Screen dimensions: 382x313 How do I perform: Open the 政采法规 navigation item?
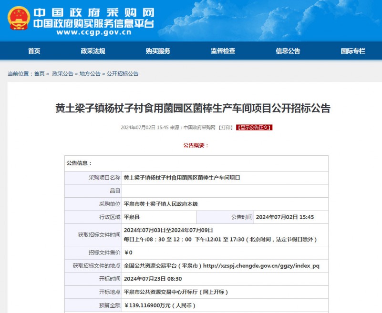93,51
